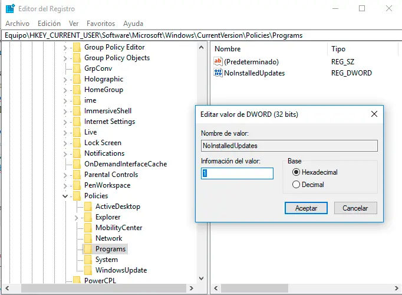Close the Editar valor de DWORD dialog
402x295 pixels.
click(x=374, y=114)
